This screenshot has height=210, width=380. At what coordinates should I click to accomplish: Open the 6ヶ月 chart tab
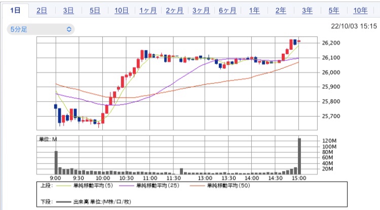coord(227,11)
